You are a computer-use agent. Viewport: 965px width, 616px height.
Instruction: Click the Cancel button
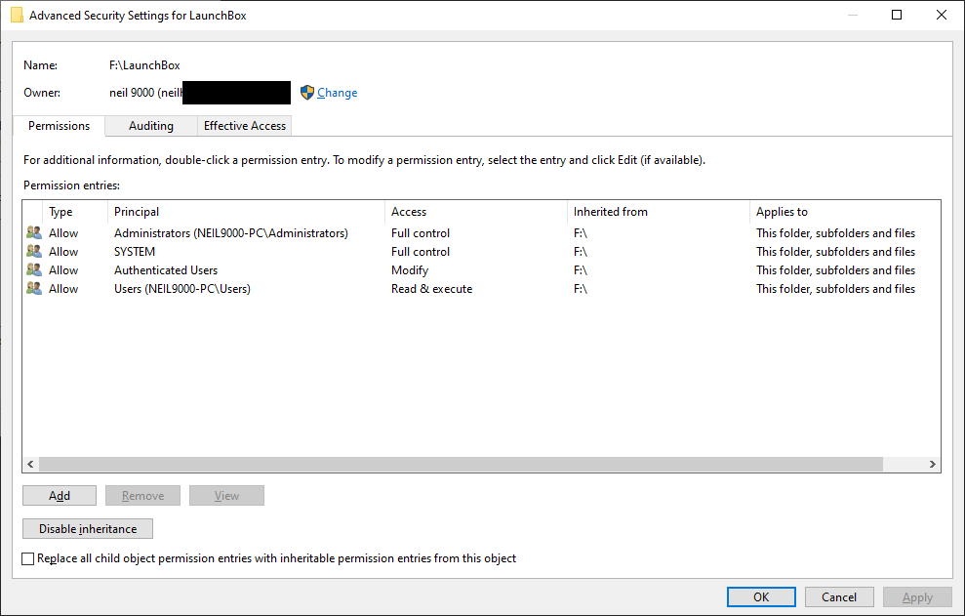839,596
